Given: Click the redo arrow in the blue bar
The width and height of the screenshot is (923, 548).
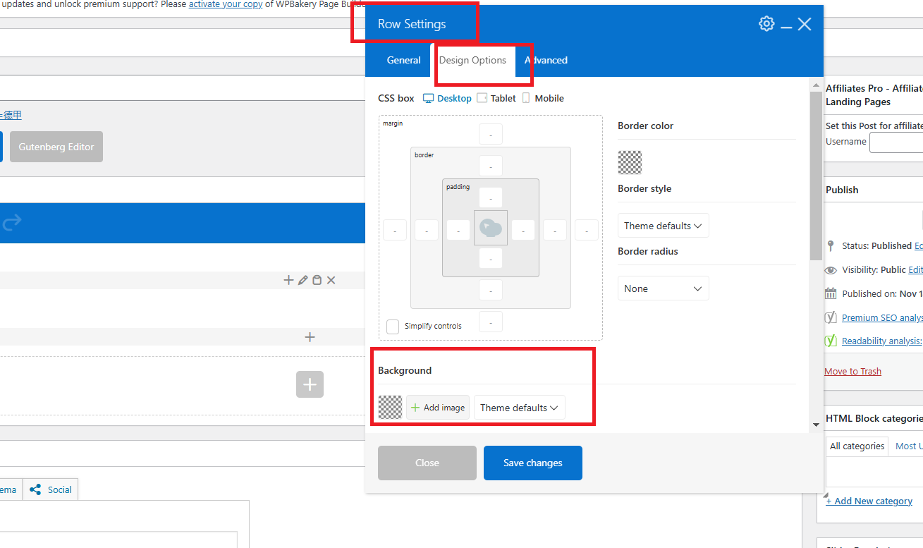Looking at the screenshot, I should [12, 223].
